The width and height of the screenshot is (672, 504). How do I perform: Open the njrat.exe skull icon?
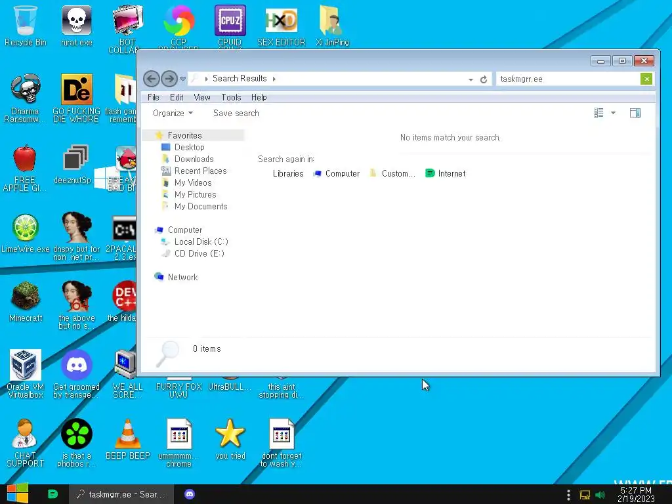click(76, 26)
